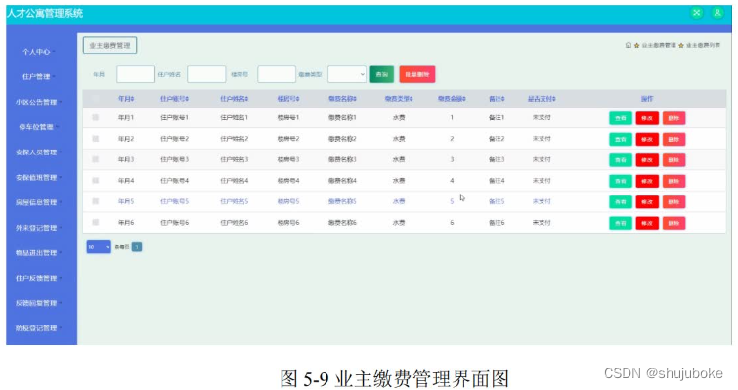Toggle the select-all checkbox in table header
738x390 pixels.
(x=96, y=99)
